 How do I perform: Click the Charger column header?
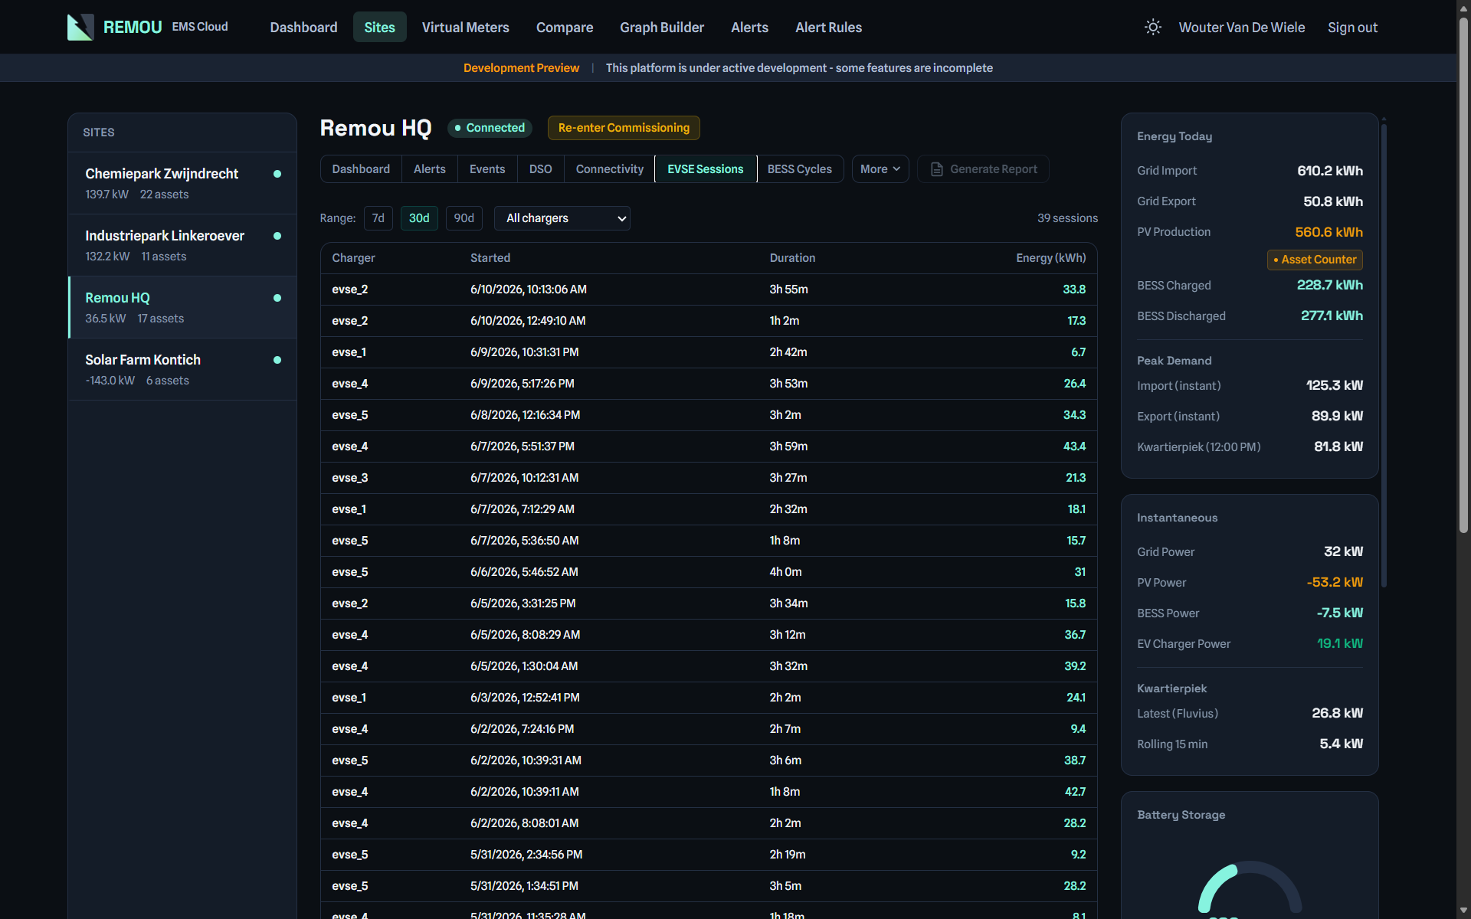click(353, 258)
